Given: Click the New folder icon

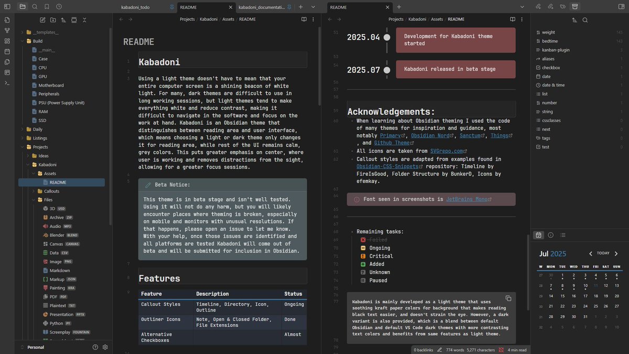Looking at the screenshot, I should pos(53,20).
